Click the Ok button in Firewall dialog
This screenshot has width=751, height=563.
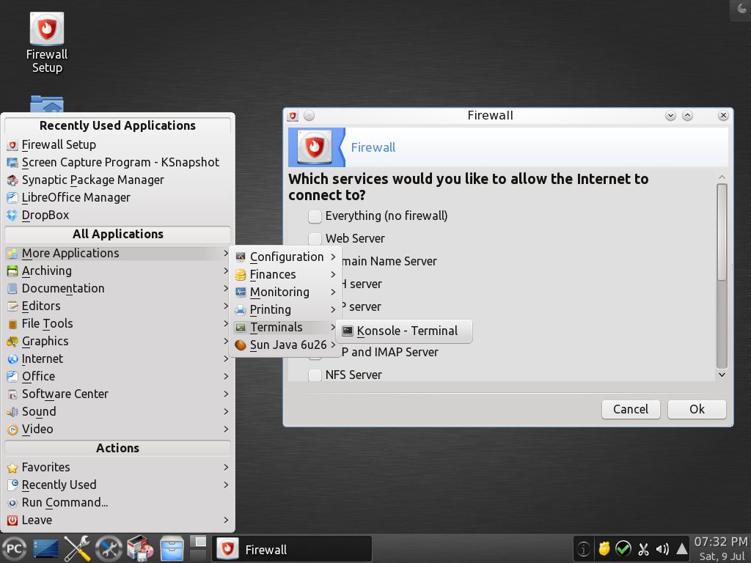[697, 409]
